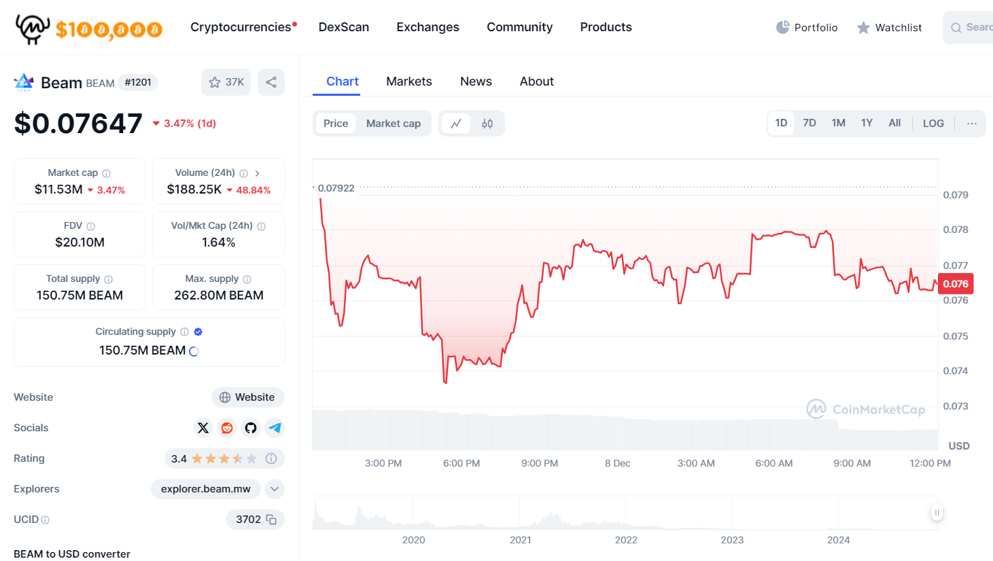Screen dimensions: 993x561
Task: Click the BEAM to USD converter heading
Action: (x=72, y=554)
